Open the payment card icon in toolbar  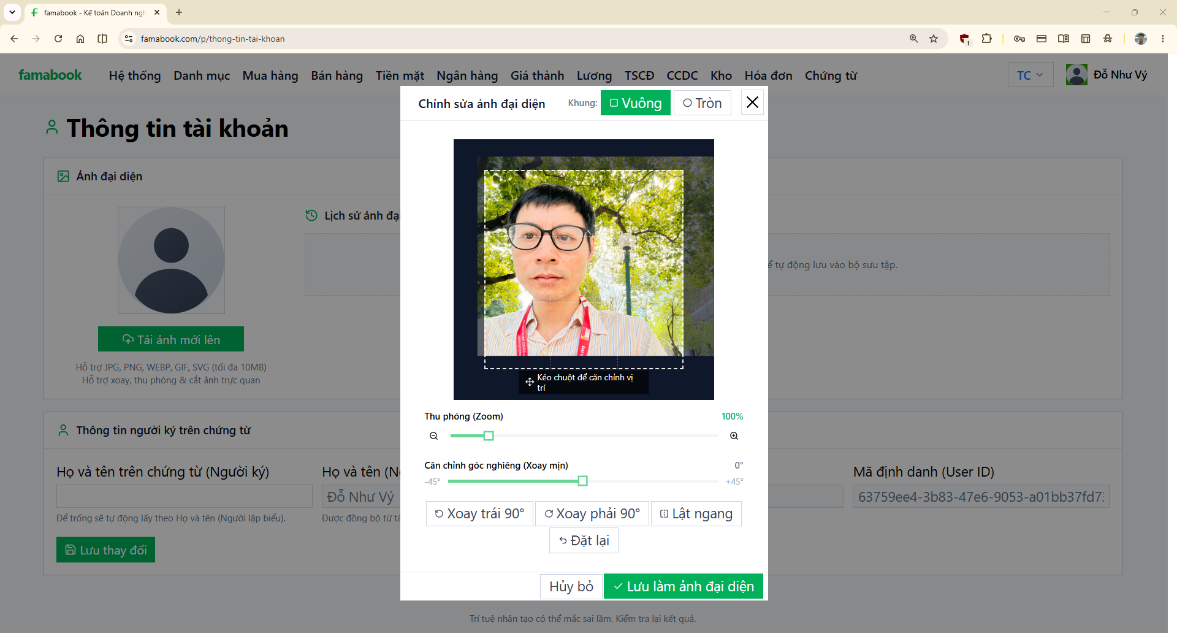1042,39
